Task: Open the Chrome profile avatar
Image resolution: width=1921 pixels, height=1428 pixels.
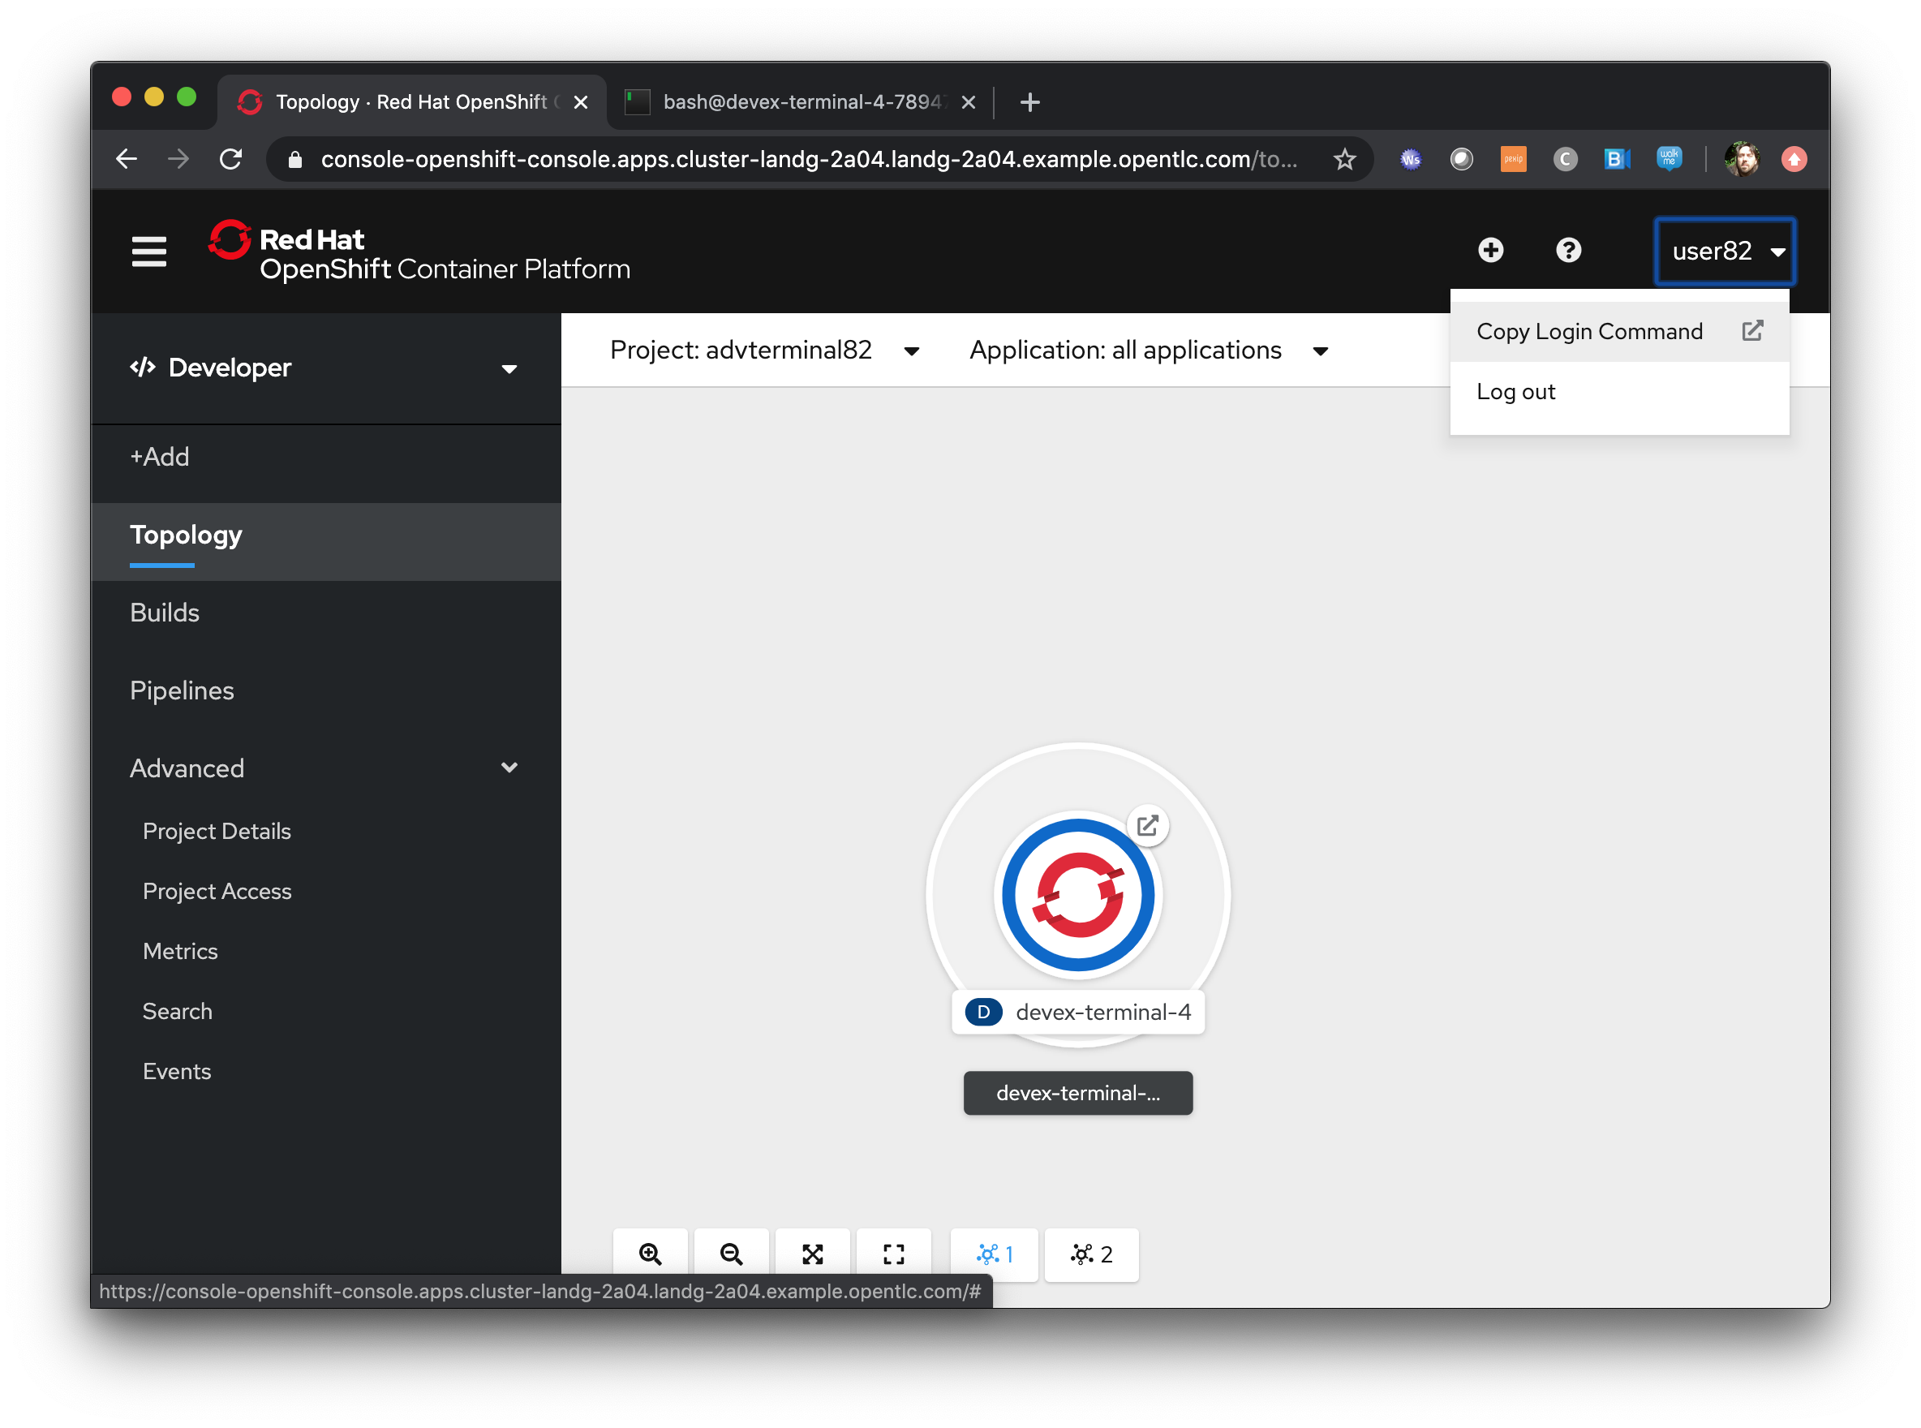Action: coord(1742,159)
